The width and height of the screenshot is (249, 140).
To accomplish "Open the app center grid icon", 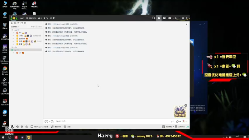I will click(x=176, y=127).
